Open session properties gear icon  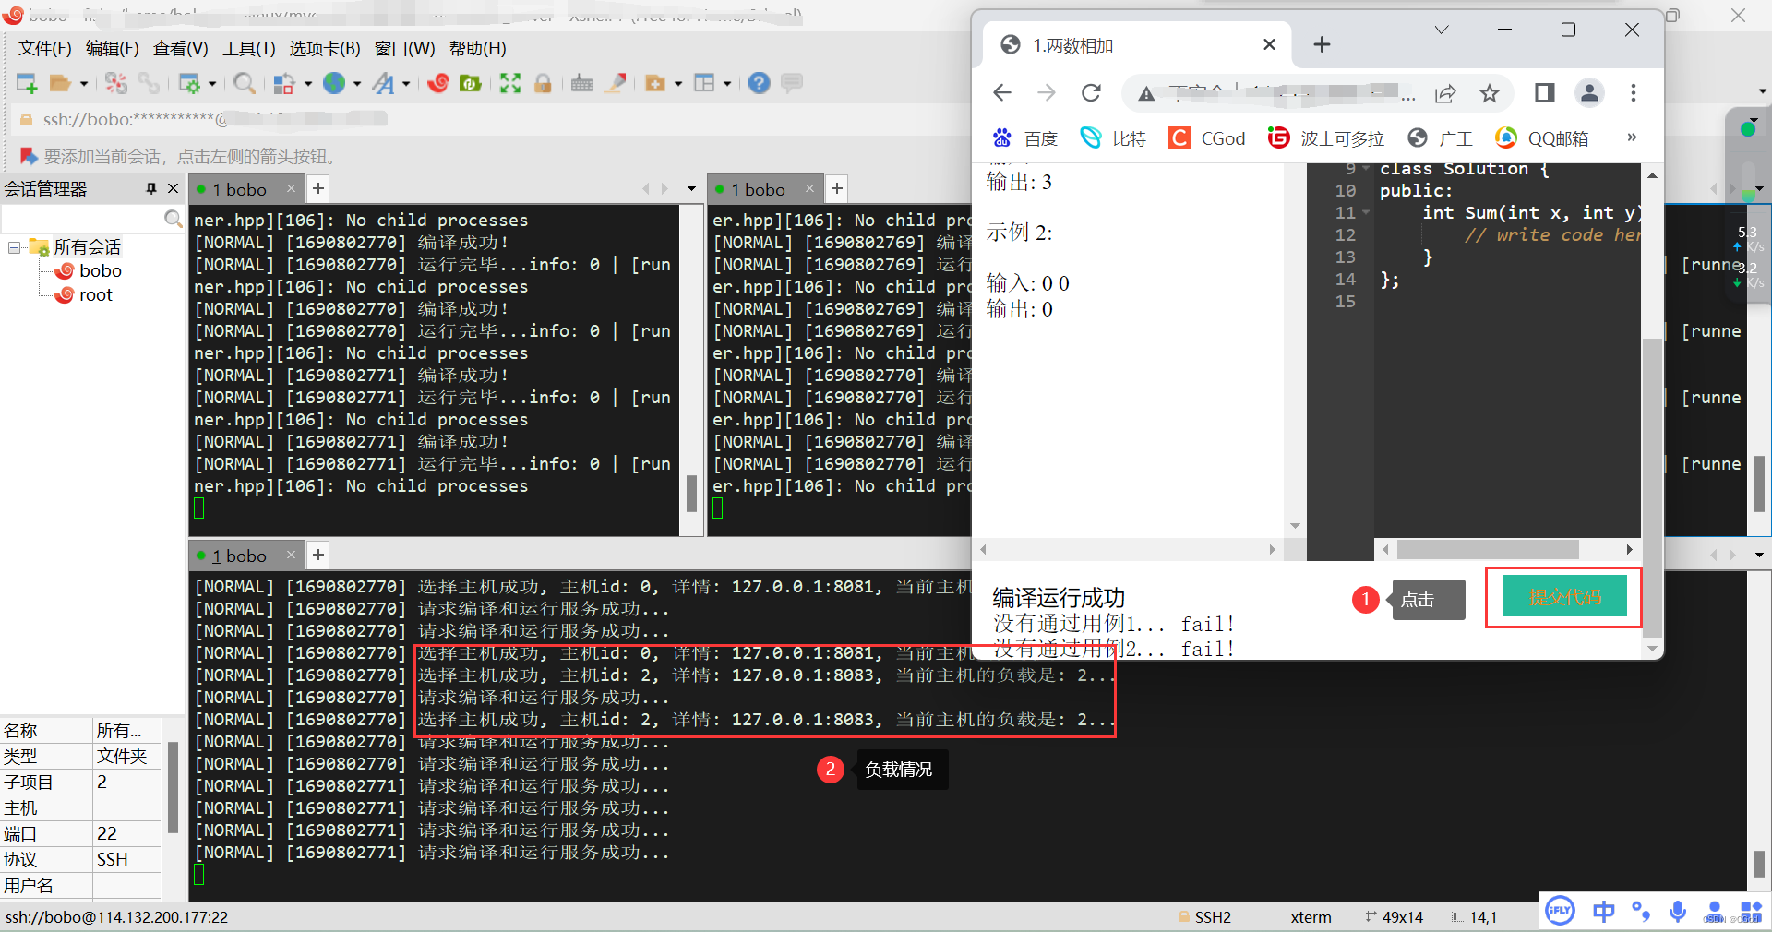[189, 83]
